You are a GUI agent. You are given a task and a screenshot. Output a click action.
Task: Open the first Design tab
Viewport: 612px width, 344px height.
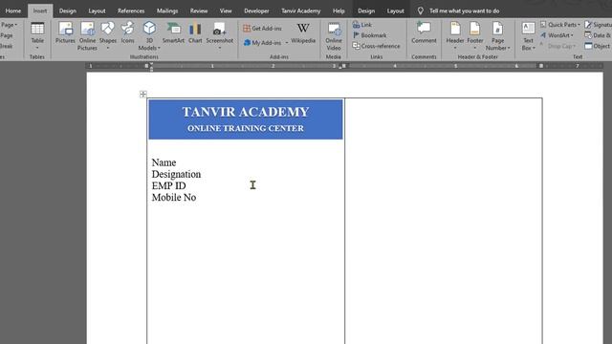68,11
